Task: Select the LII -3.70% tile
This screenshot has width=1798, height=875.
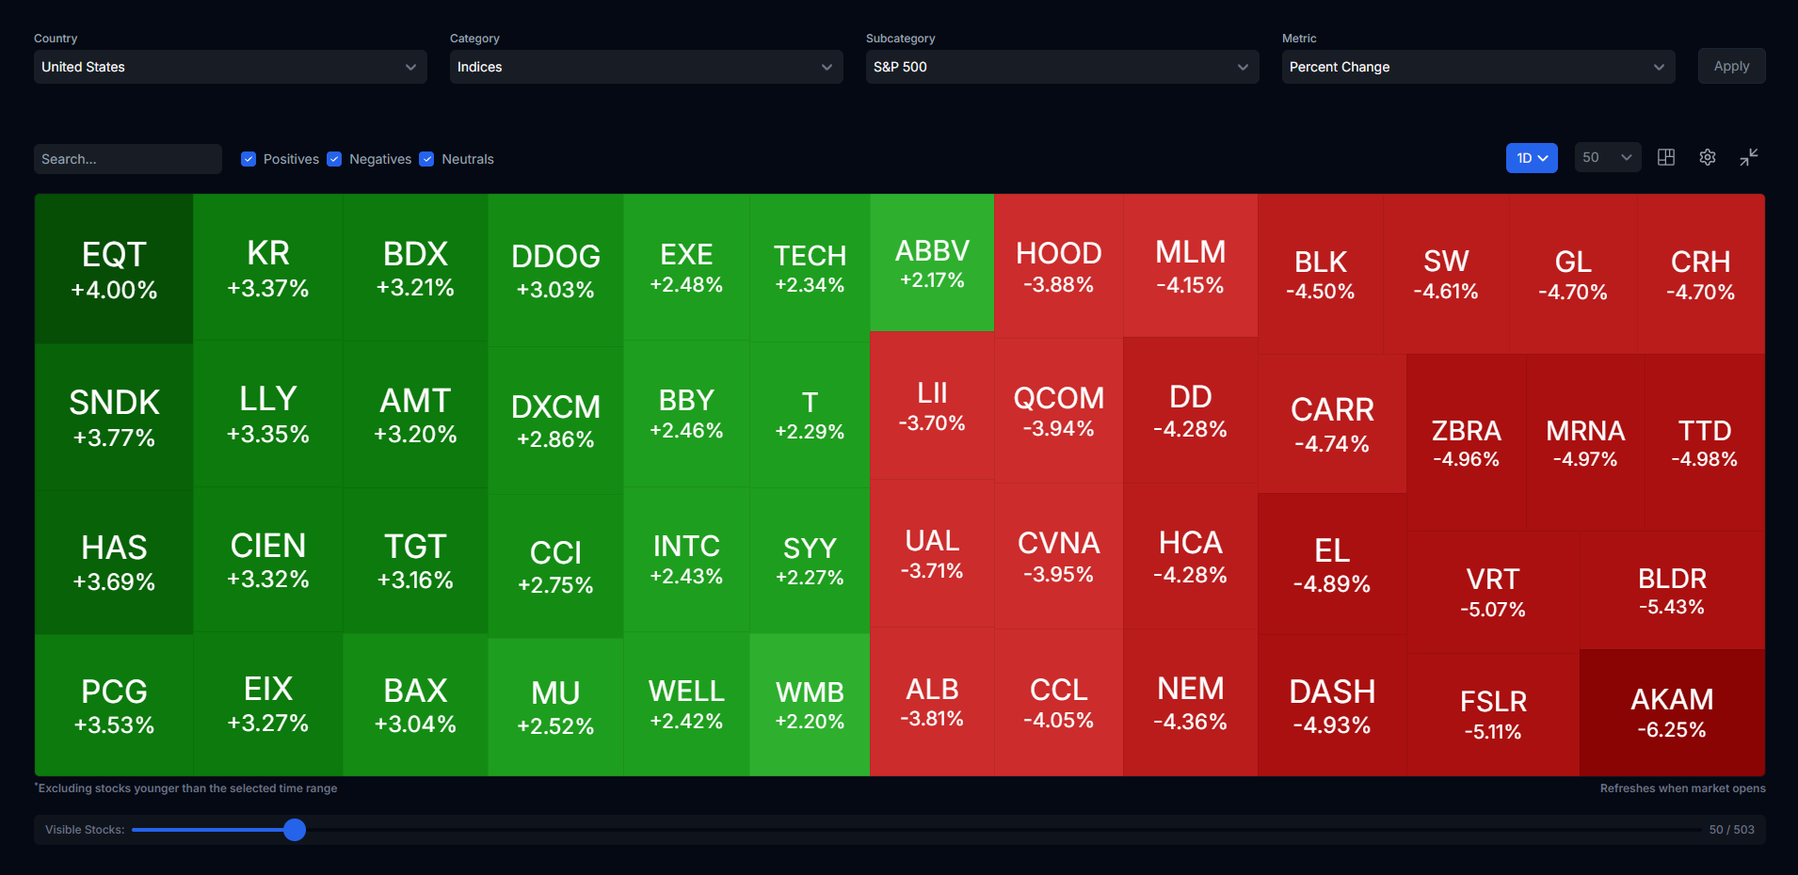Action: click(x=932, y=406)
